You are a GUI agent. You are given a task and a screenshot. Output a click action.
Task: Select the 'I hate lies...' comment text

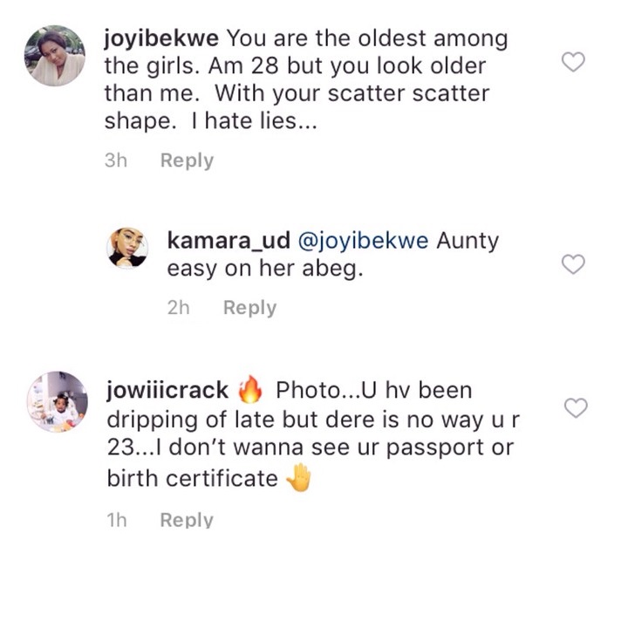point(258,121)
